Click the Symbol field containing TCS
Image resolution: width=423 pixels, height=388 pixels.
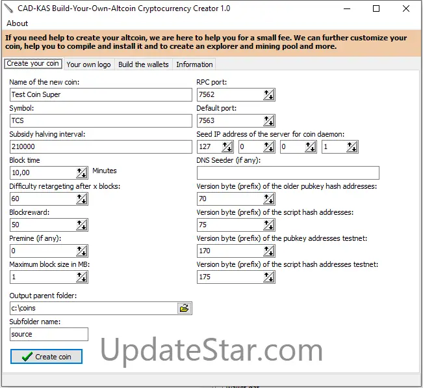pos(101,120)
